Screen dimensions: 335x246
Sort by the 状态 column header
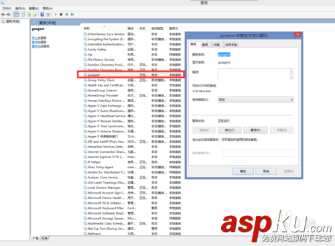click(142, 28)
